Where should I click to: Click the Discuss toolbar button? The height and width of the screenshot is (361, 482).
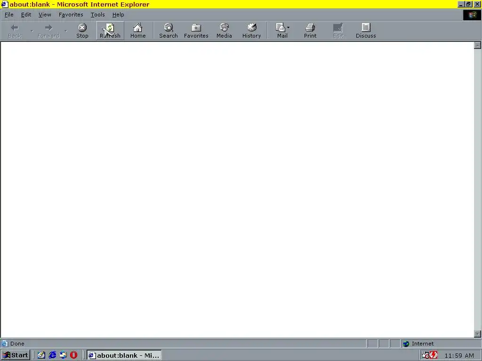coord(366,31)
